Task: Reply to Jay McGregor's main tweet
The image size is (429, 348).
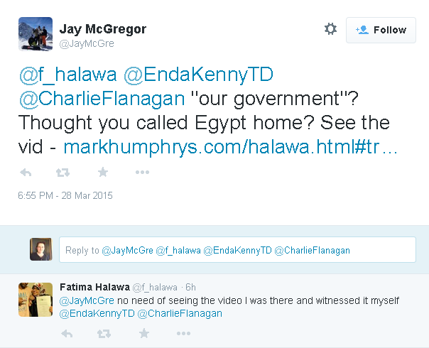Action: pyautogui.click(x=26, y=173)
